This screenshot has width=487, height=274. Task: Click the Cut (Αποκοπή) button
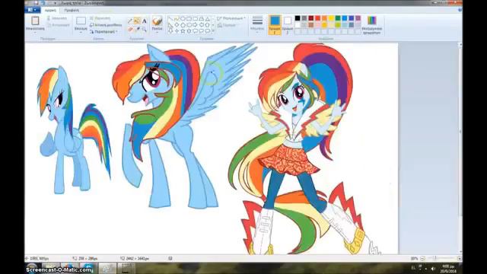[57, 18]
